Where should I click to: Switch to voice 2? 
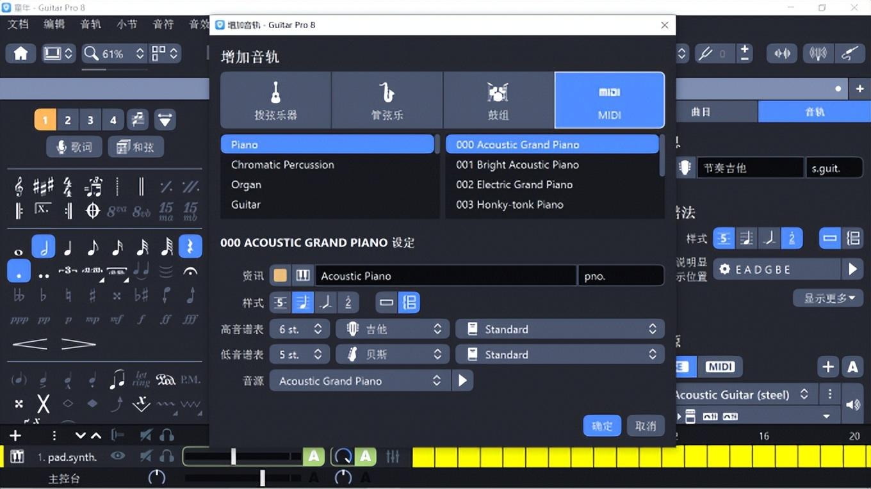click(x=68, y=120)
